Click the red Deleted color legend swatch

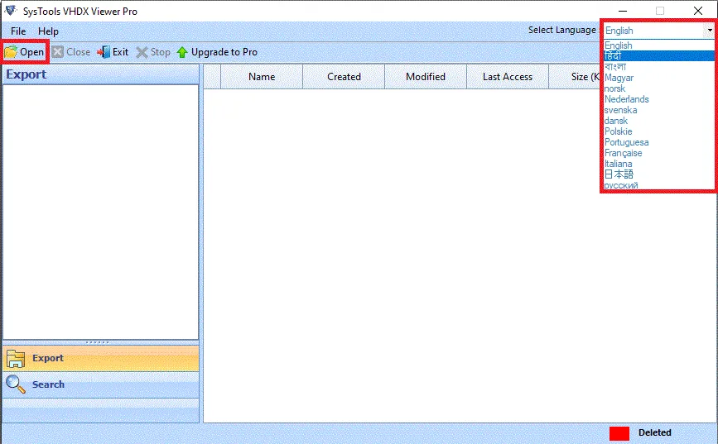pyautogui.click(x=619, y=433)
